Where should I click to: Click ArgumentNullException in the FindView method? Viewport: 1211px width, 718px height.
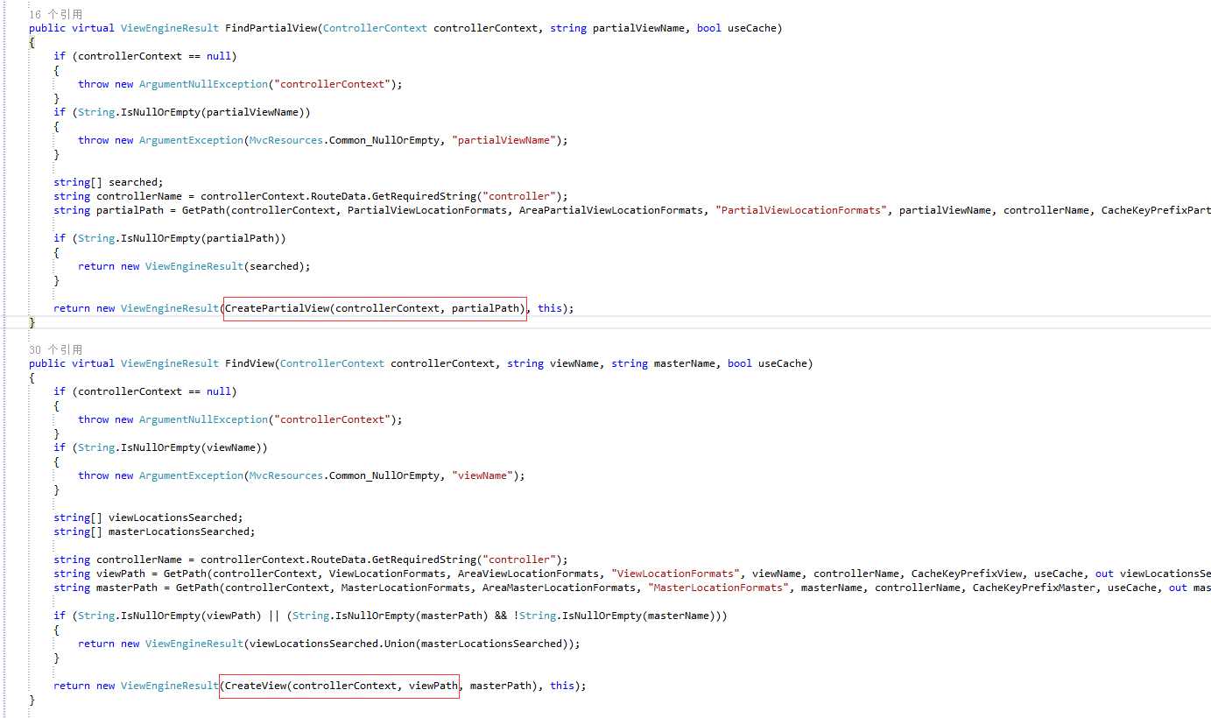pyautogui.click(x=203, y=419)
